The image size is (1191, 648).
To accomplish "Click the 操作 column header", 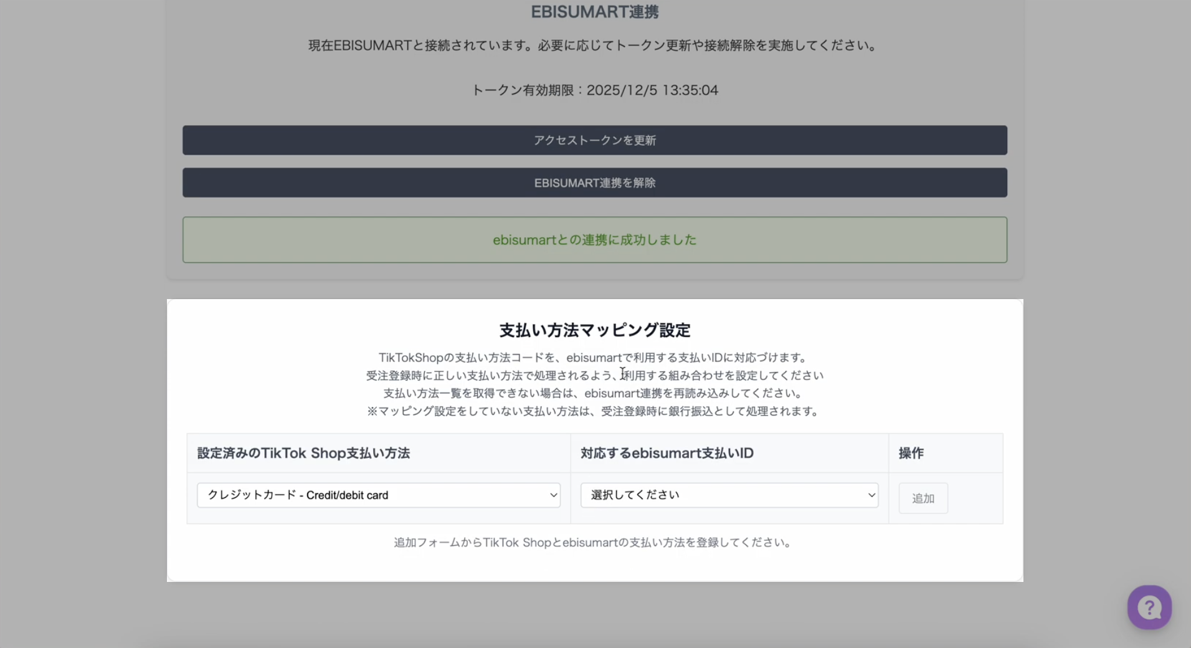I will click(911, 453).
